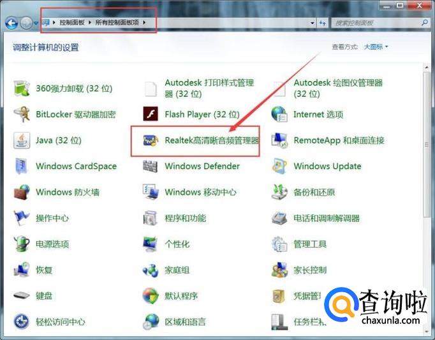This screenshot has width=435, height=340.
Task: Open the 轻松访问中心 text link
Action: [61, 322]
